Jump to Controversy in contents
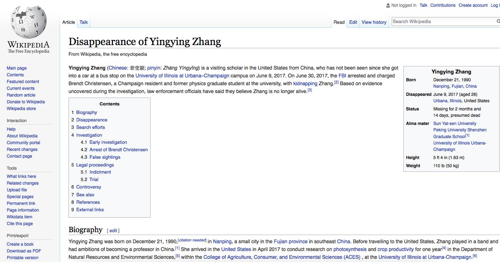 click(x=88, y=187)
